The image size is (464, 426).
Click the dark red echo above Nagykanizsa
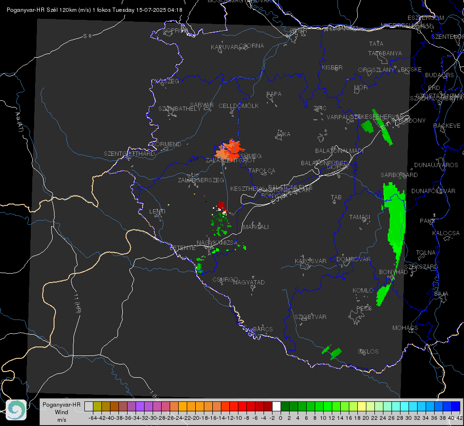point(221,205)
